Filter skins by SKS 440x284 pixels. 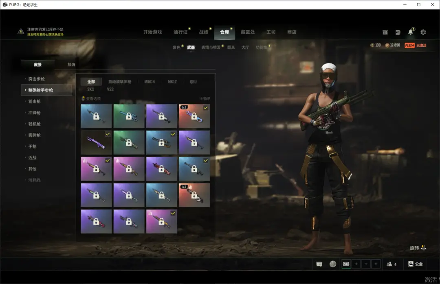[x=90, y=90]
